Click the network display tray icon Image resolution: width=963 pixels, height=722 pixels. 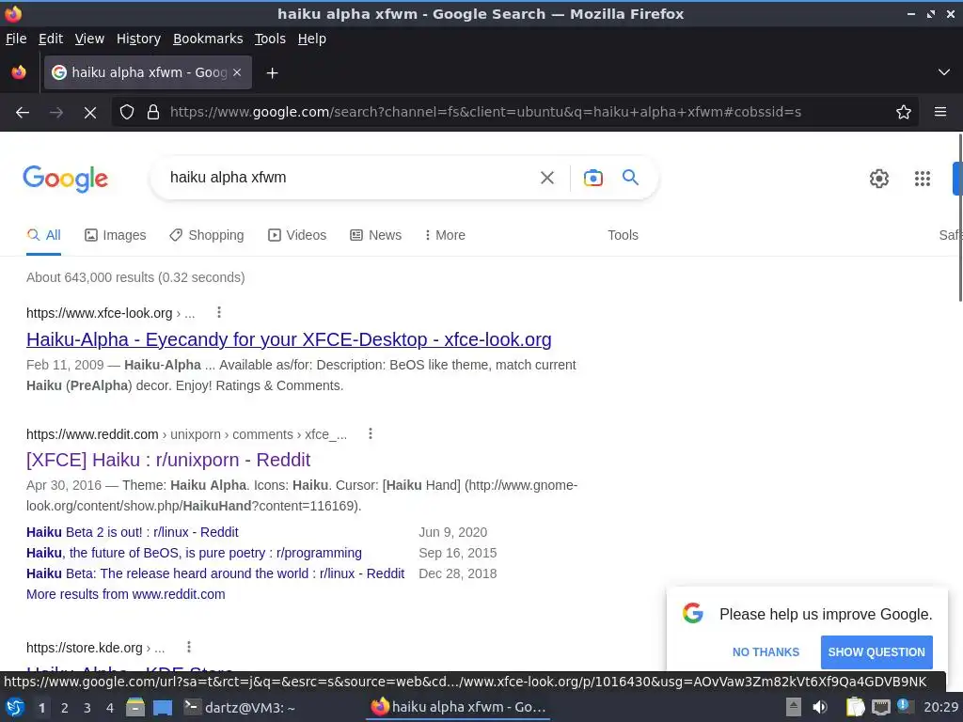[880, 707]
